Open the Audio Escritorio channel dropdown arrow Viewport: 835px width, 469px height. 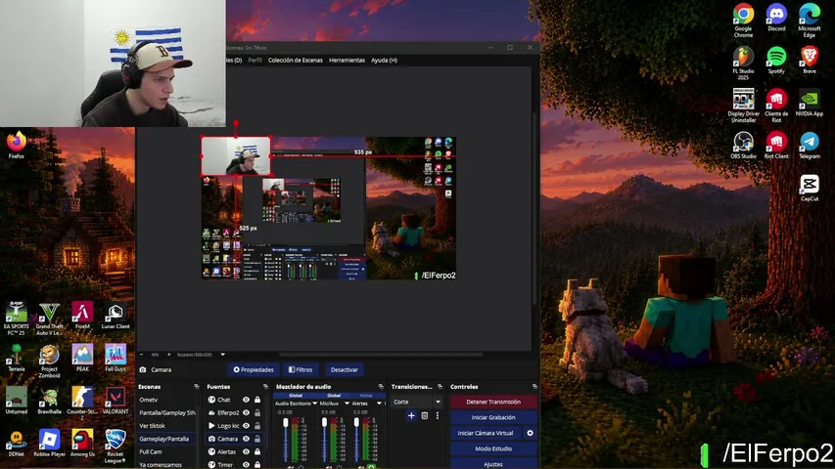315,404
